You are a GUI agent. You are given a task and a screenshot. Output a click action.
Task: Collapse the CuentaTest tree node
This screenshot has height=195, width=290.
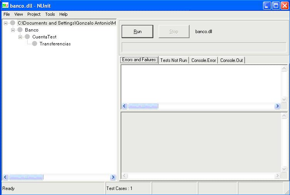(20, 37)
